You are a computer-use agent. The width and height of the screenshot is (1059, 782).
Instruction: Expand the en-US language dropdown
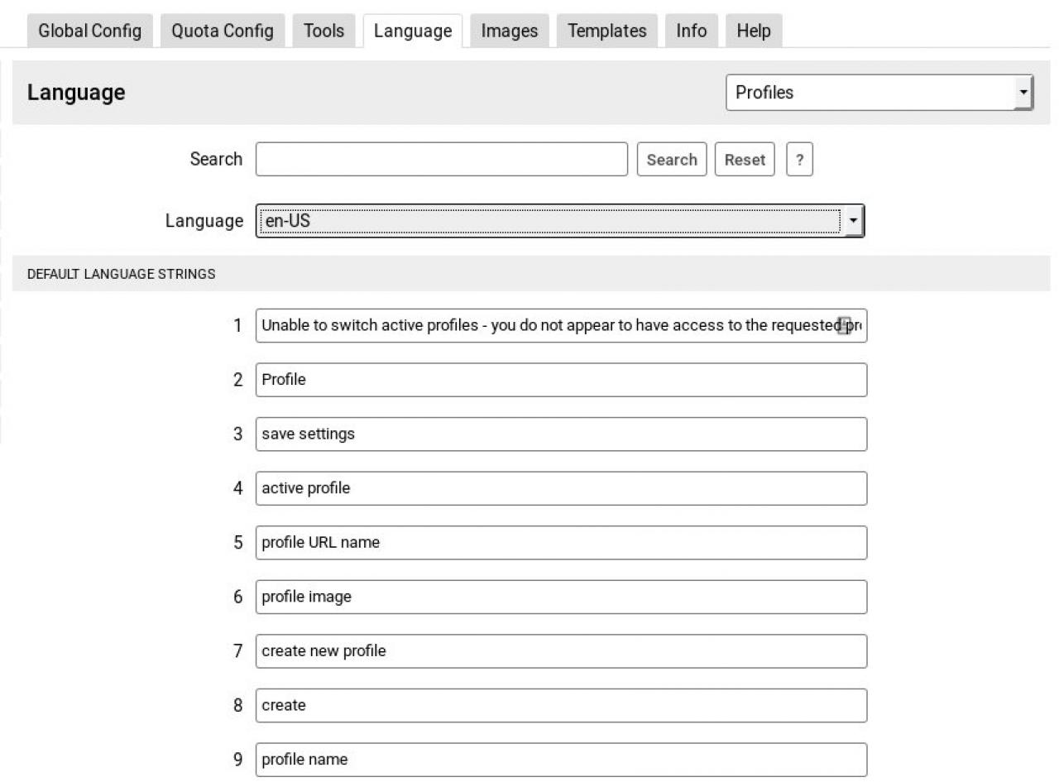[x=559, y=221]
